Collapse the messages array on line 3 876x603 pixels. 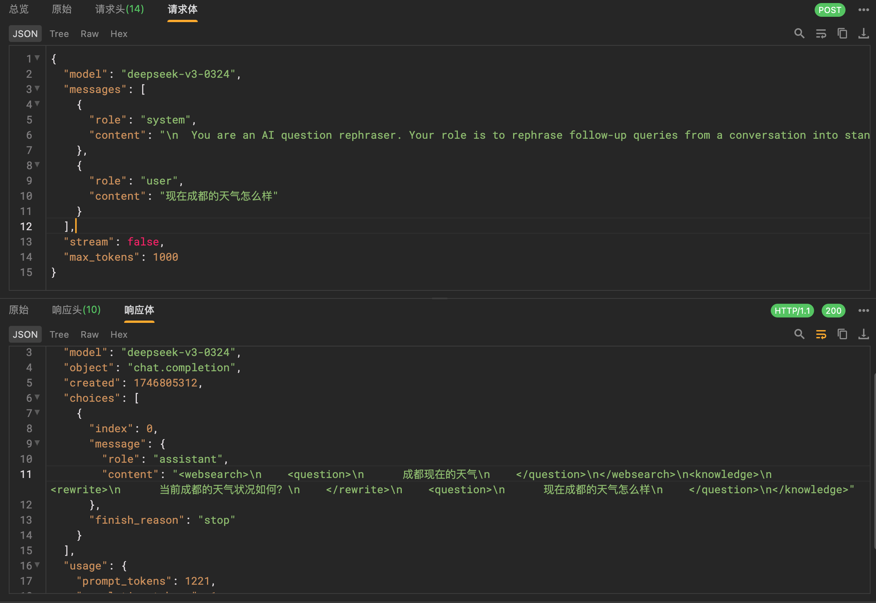(x=37, y=88)
